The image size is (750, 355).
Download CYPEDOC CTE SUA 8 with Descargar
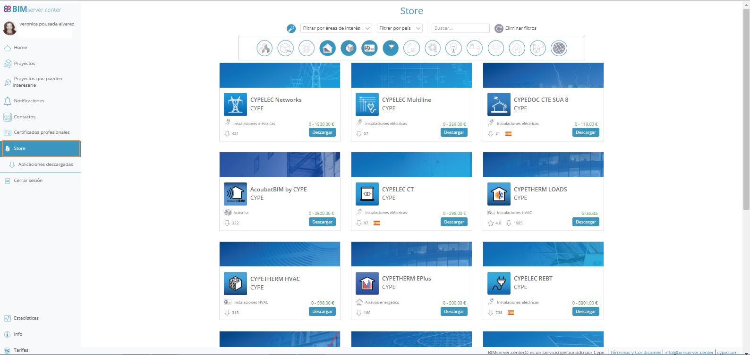(x=586, y=132)
